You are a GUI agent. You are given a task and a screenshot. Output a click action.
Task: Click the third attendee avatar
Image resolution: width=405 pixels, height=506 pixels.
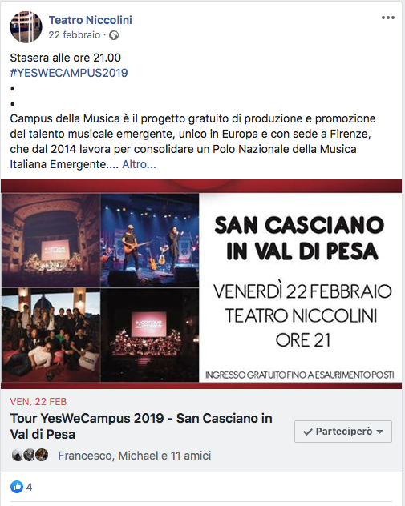(x=42, y=455)
